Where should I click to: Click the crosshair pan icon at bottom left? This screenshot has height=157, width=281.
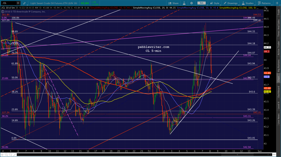2,155
